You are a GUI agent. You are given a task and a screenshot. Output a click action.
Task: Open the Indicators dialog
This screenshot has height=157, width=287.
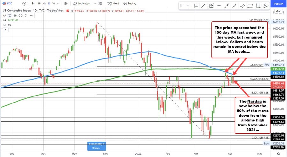82,4
